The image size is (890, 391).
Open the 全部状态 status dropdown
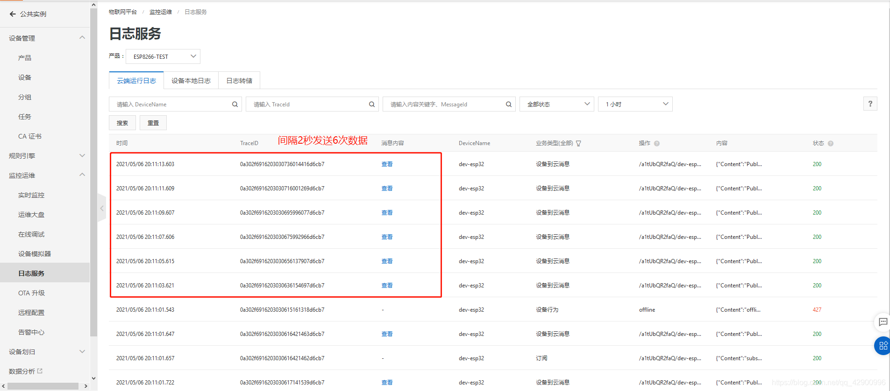556,104
